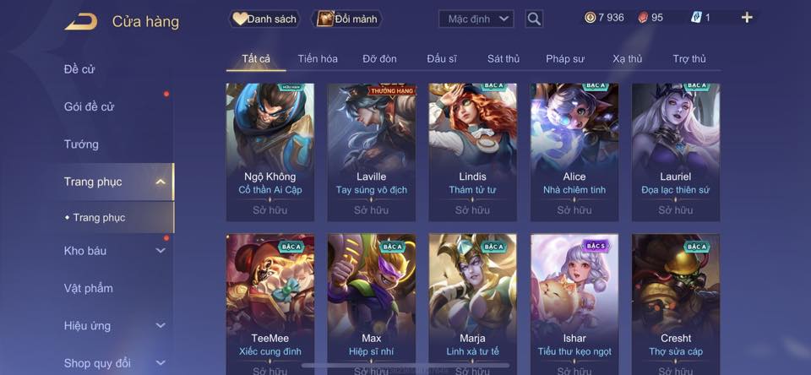811x375 pixels.
Task: Open Gói đề cử sidebar item
Action: (x=89, y=106)
